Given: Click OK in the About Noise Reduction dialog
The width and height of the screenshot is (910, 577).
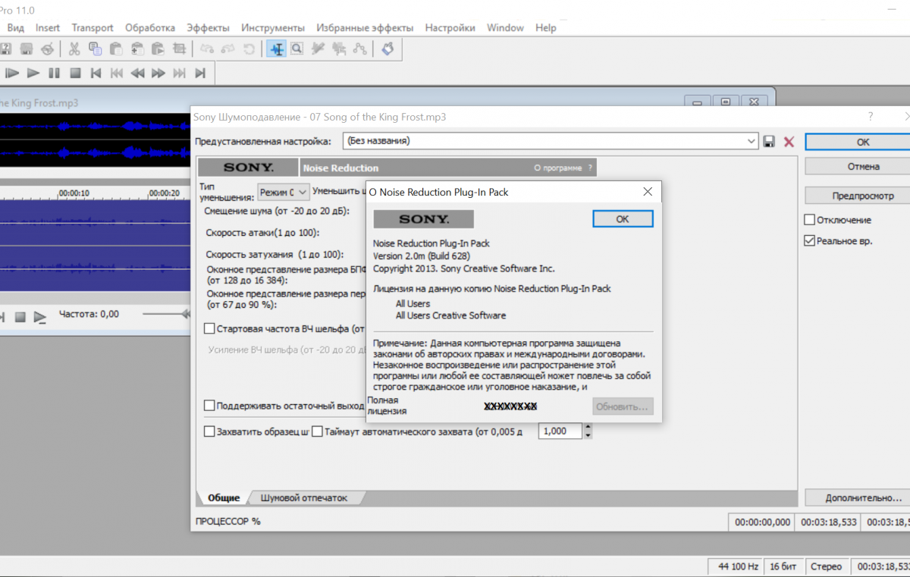Looking at the screenshot, I should point(623,218).
